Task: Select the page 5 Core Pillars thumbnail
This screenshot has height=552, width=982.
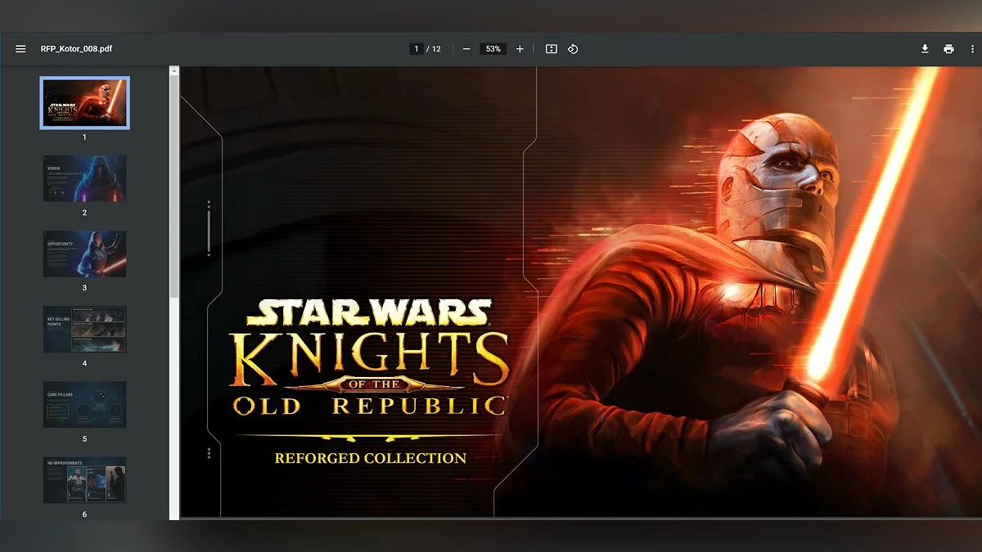Action: [x=84, y=404]
